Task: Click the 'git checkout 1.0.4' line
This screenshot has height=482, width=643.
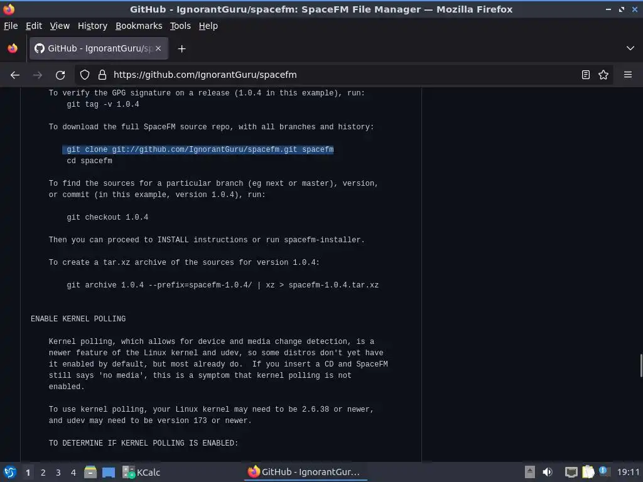Action: tap(107, 217)
